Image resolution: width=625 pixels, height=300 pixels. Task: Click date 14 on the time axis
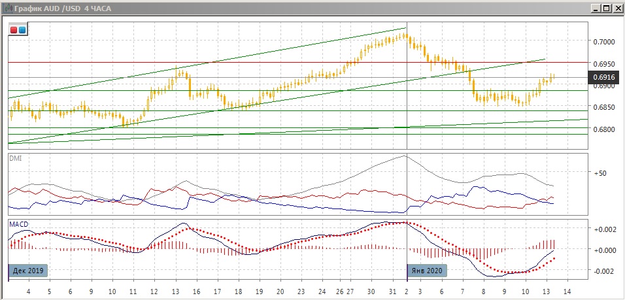[567, 292]
